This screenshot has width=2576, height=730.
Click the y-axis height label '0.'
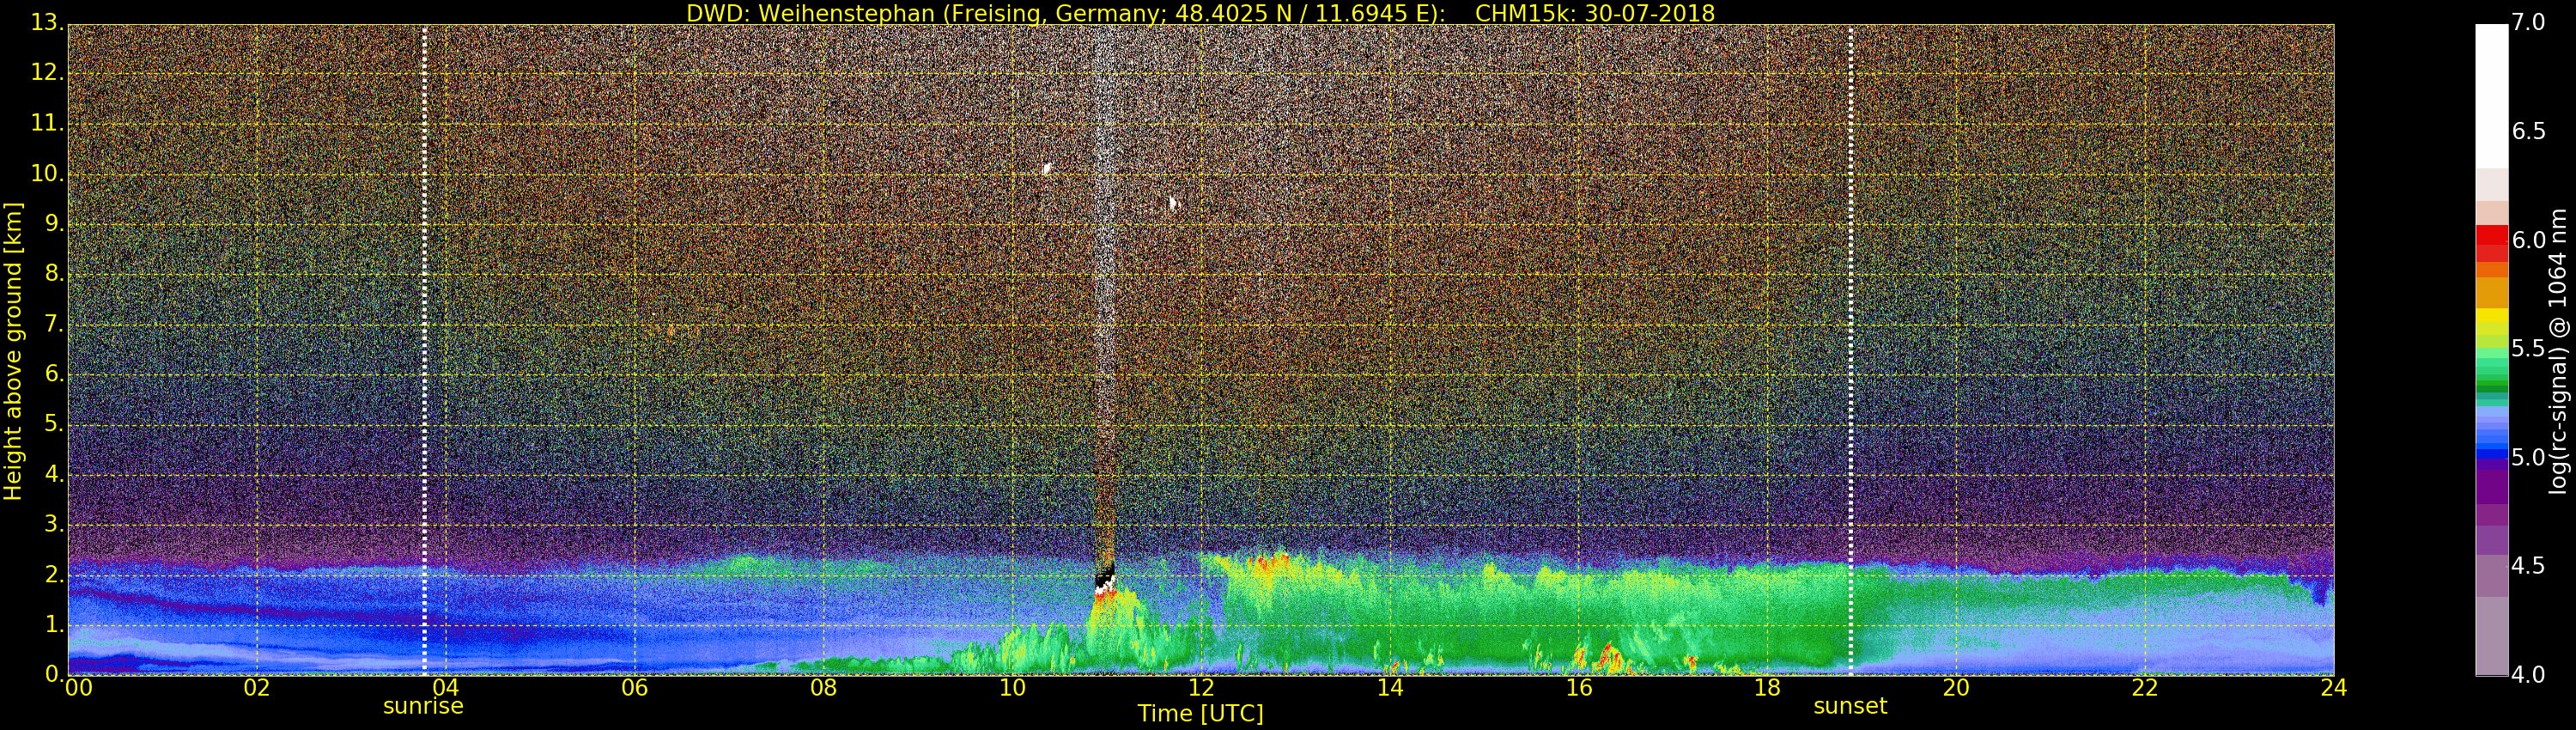54,674
